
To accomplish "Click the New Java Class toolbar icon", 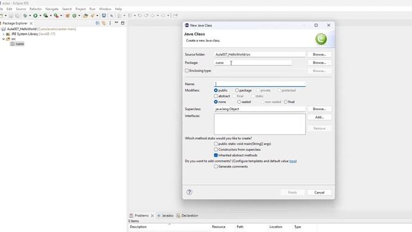I will coord(75,15).
